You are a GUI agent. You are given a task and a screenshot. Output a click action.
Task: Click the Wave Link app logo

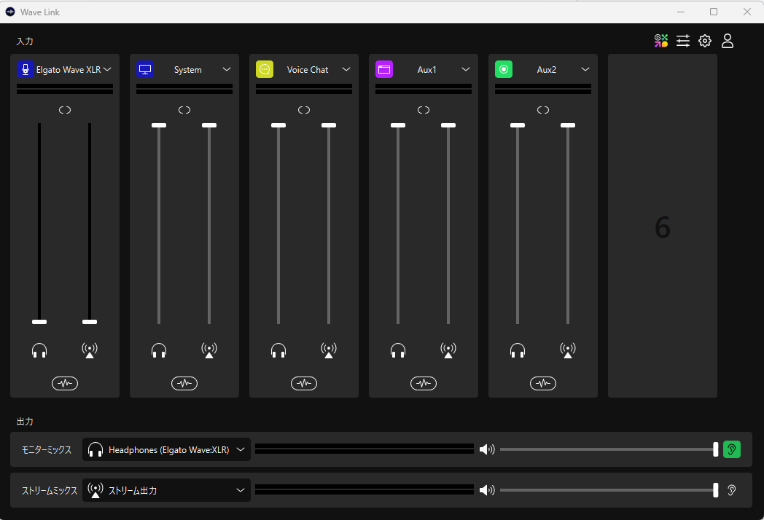click(x=10, y=12)
